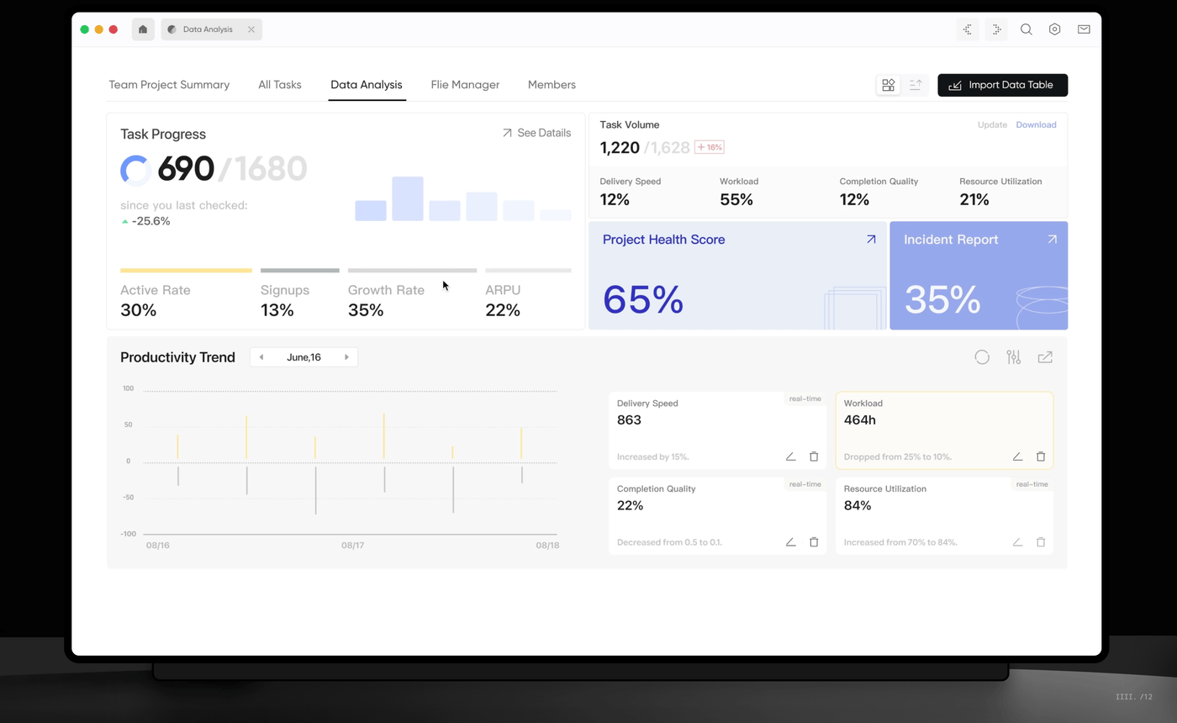
Task: Open the mail envelope icon
Action: coord(1084,29)
